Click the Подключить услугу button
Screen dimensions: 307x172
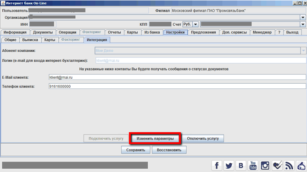point(106,139)
